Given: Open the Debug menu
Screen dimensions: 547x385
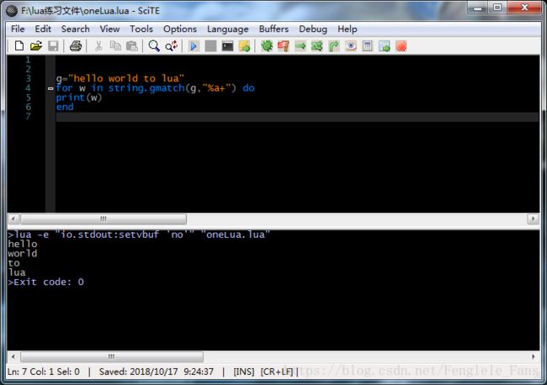Looking at the screenshot, I should click(x=313, y=29).
